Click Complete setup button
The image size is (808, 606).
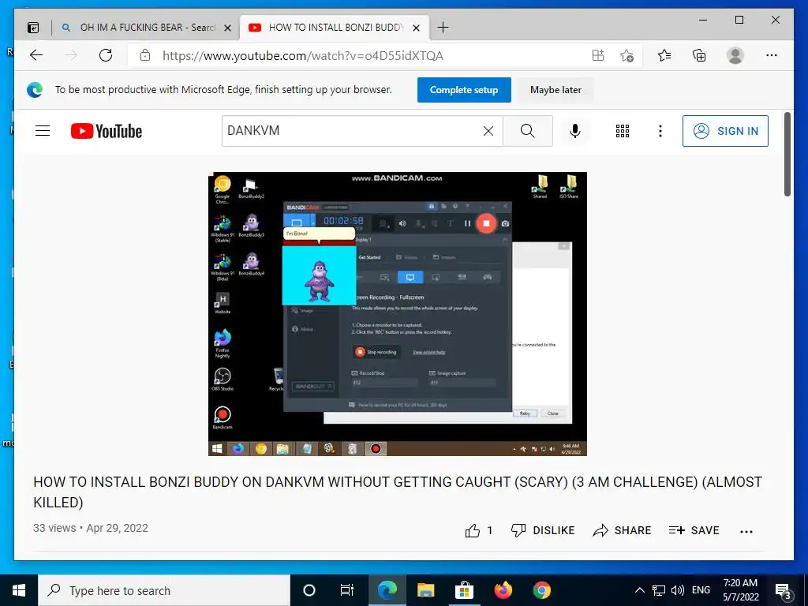pos(464,90)
